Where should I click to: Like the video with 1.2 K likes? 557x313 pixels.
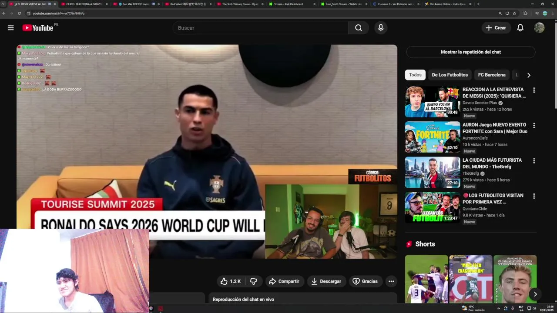(x=231, y=281)
